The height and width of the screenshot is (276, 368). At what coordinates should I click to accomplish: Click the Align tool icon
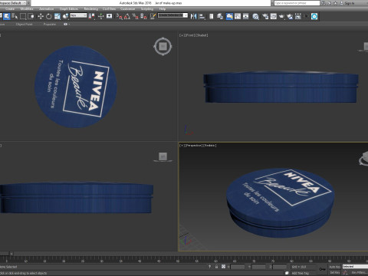pos(202,16)
